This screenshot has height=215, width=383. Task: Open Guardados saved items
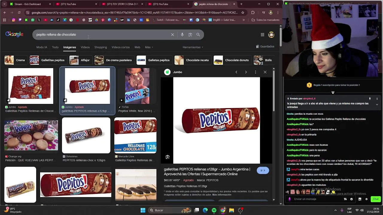point(265,47)
